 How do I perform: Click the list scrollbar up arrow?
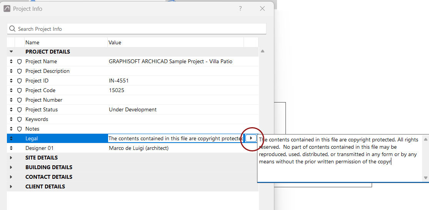[x=262, y=51]
